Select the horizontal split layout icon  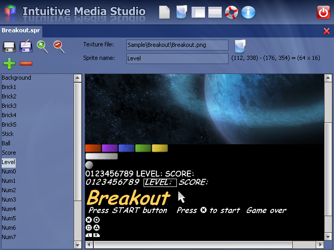pos(215,12)
